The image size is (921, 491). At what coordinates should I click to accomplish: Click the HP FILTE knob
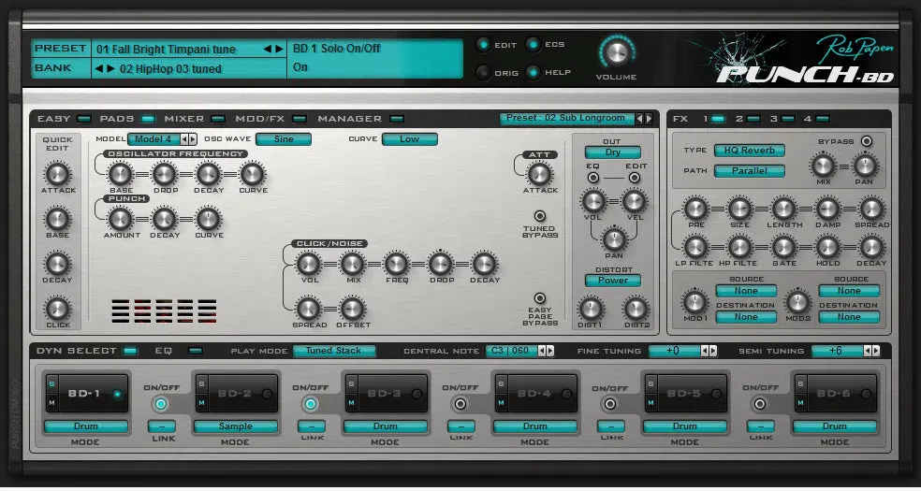pyautogui.click(x=740, y=247)
